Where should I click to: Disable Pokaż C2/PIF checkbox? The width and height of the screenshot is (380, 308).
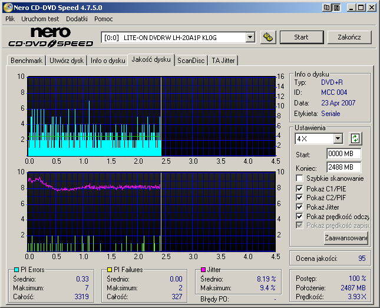(x=300, y=197)
